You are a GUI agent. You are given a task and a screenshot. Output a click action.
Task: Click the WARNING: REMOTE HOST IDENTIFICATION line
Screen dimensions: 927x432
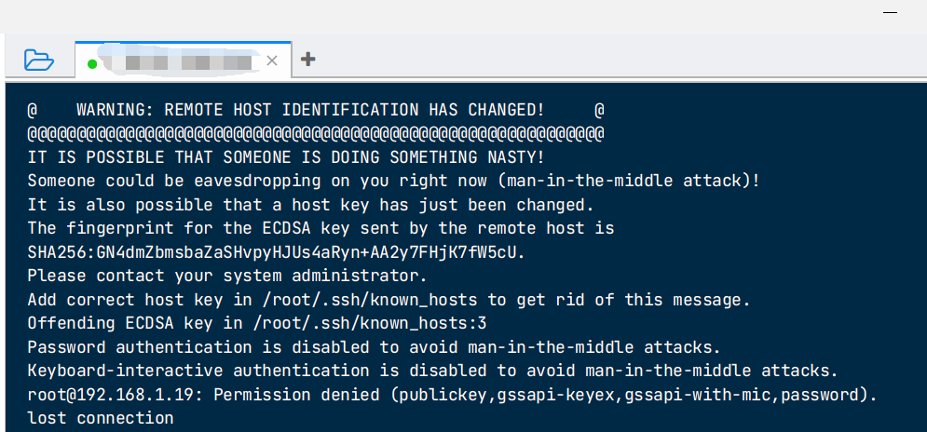point(316,110)
